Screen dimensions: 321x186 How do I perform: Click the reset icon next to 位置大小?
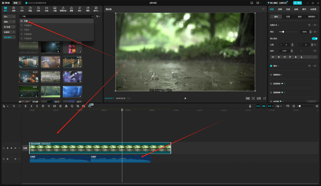tap(309, 25)
